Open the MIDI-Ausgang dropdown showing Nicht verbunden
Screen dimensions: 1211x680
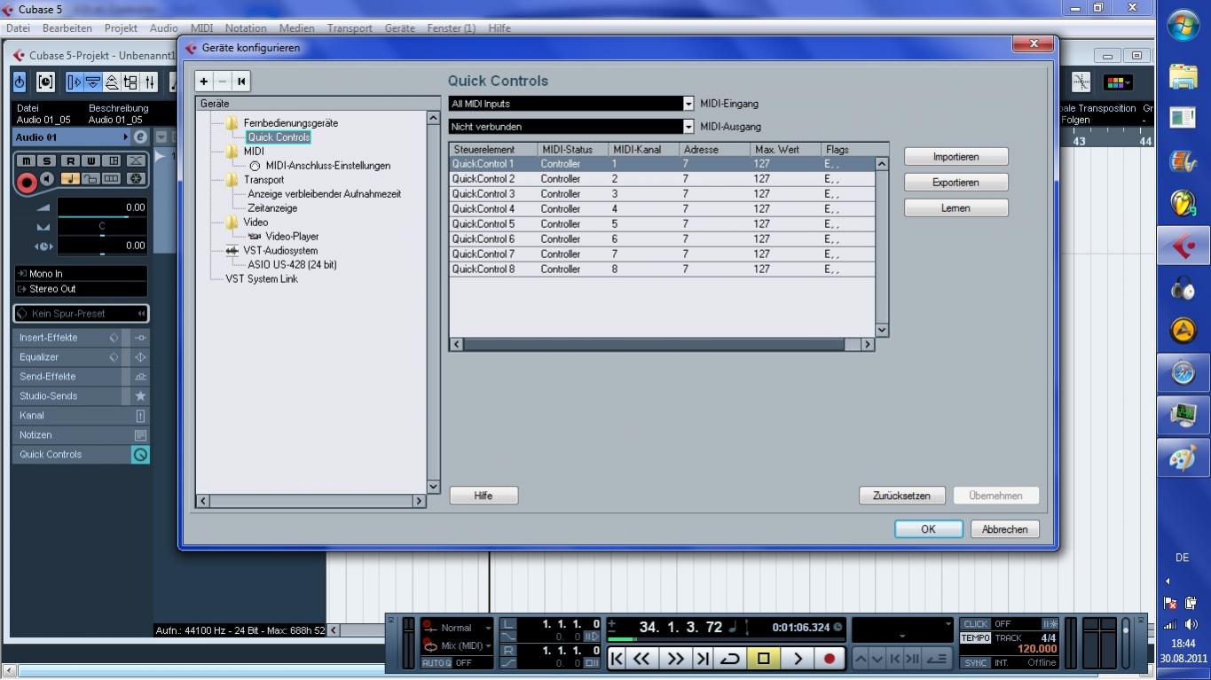688,127
